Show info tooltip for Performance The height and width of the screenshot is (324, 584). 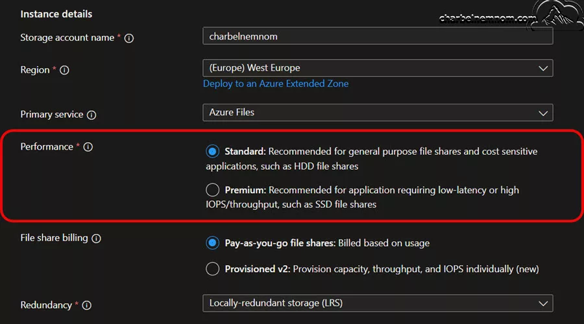(x=88, y=147)
